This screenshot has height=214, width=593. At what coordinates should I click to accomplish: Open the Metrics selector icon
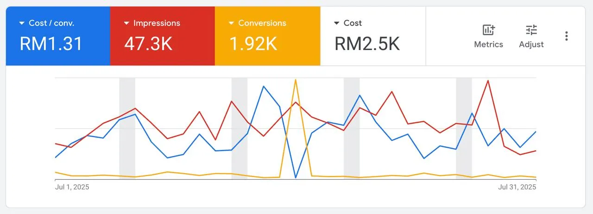point(488,31)
